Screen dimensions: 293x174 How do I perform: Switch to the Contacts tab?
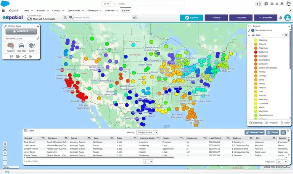(x=56, y=10)
